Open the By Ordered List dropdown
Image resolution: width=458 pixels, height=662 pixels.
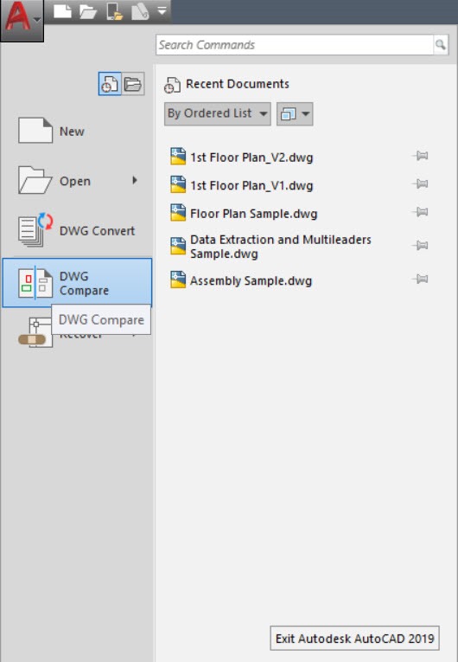217,113
